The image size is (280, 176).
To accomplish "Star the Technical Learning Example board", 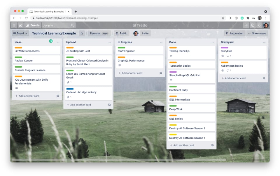I will pos(82,33).
